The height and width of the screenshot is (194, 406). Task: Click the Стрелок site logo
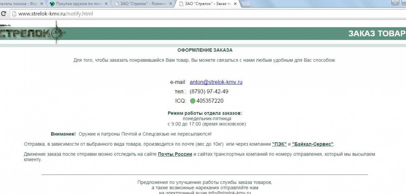[32, 33]
